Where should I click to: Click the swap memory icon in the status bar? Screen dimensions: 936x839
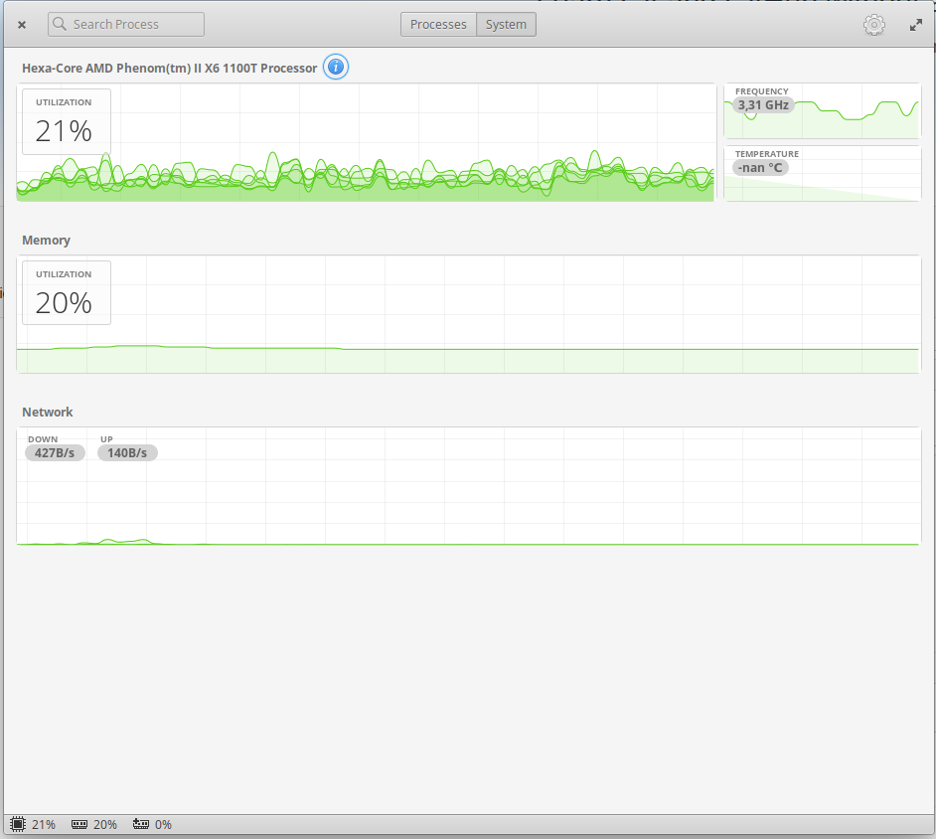141,824
